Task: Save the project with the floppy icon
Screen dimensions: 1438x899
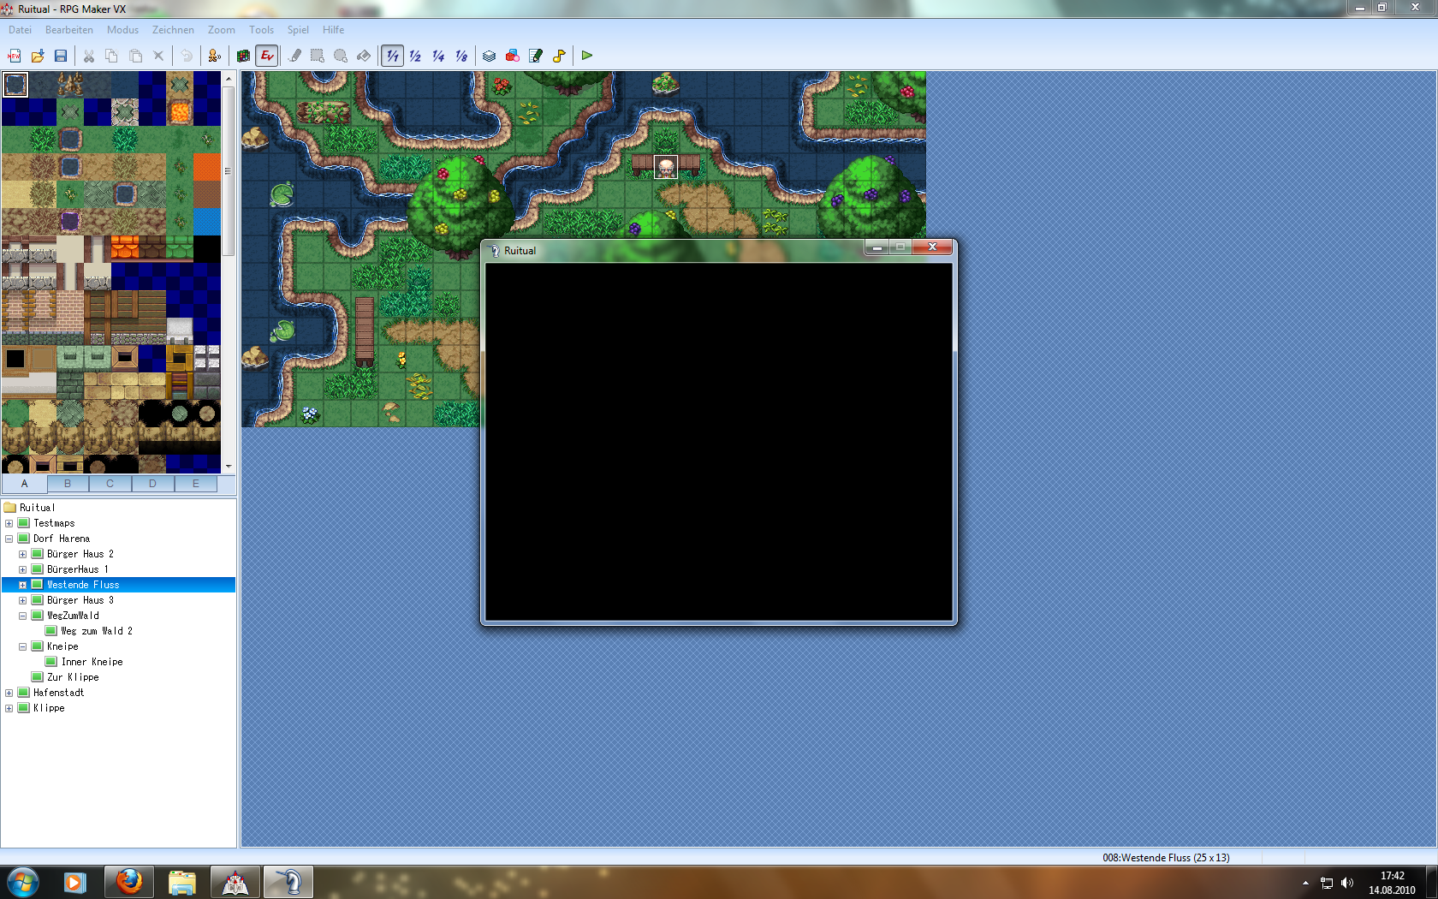Action: click(x=61, y=56)
